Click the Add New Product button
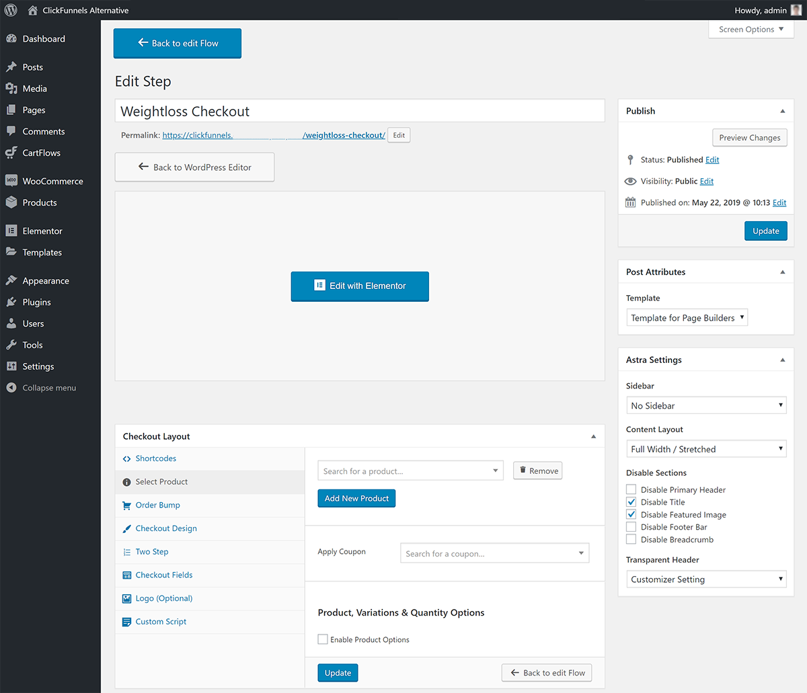The height and width of the screenshot is (693, 807). click(356, 499)
